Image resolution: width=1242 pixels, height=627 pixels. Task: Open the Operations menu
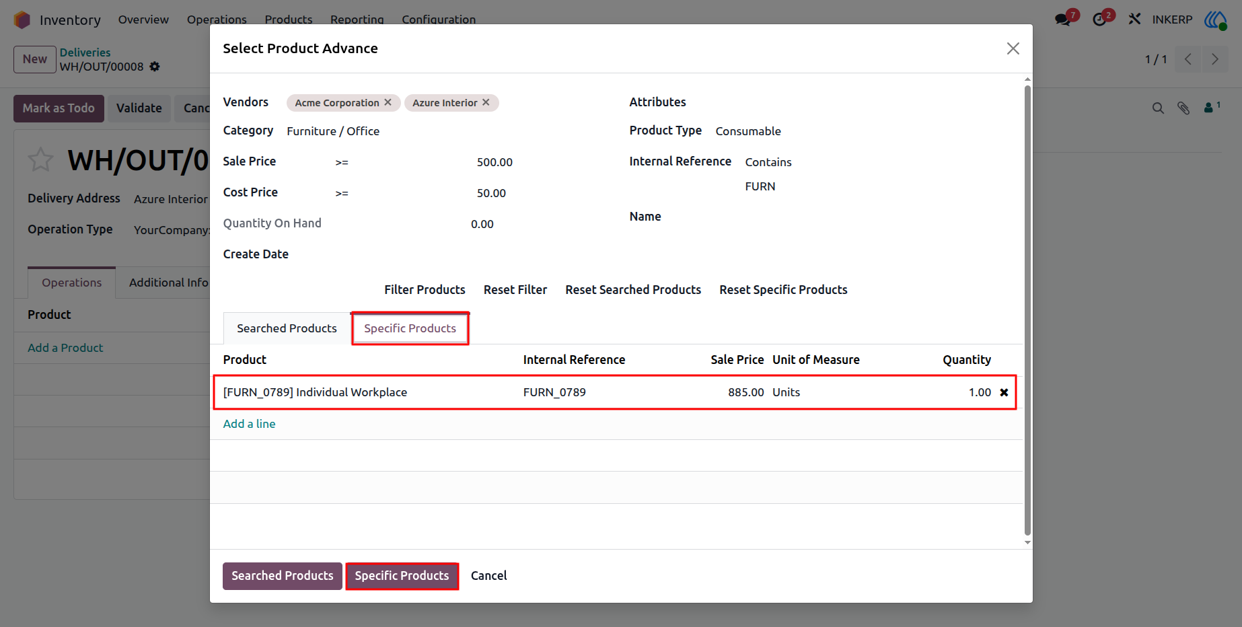tap(217, 20)
